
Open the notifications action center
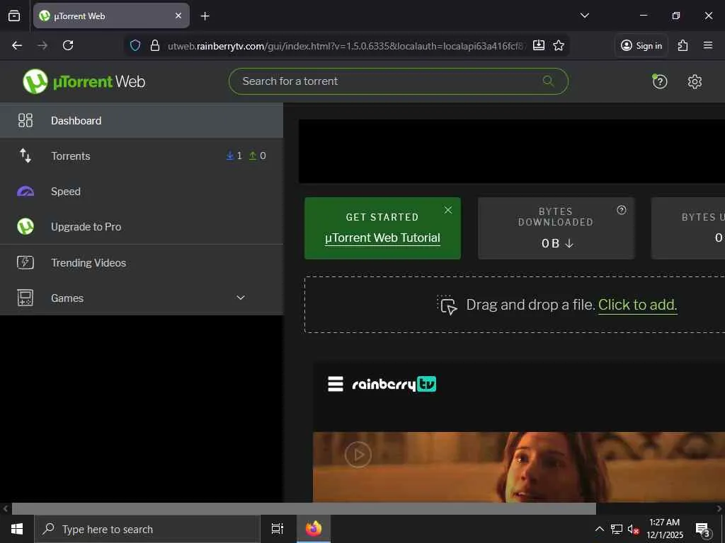point(703,530)
